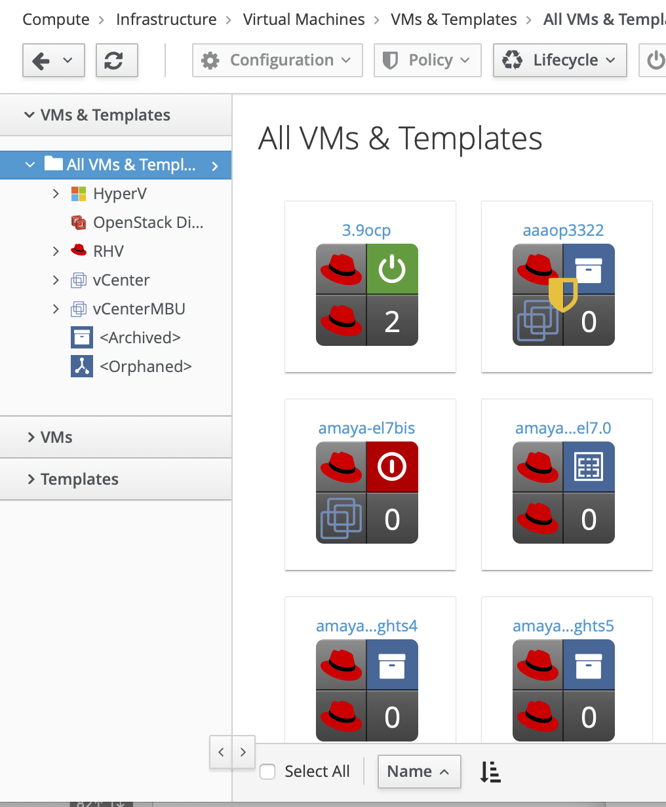Click the archived icon on amaya...ghts5
Image resolution: width=666 pixels, height=807 pixels.
[589, 665]
